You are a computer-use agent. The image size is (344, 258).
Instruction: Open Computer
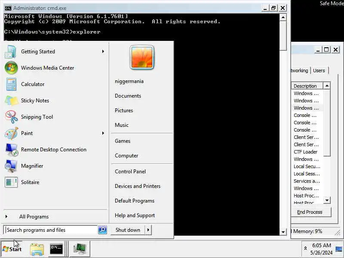[126, 156]
